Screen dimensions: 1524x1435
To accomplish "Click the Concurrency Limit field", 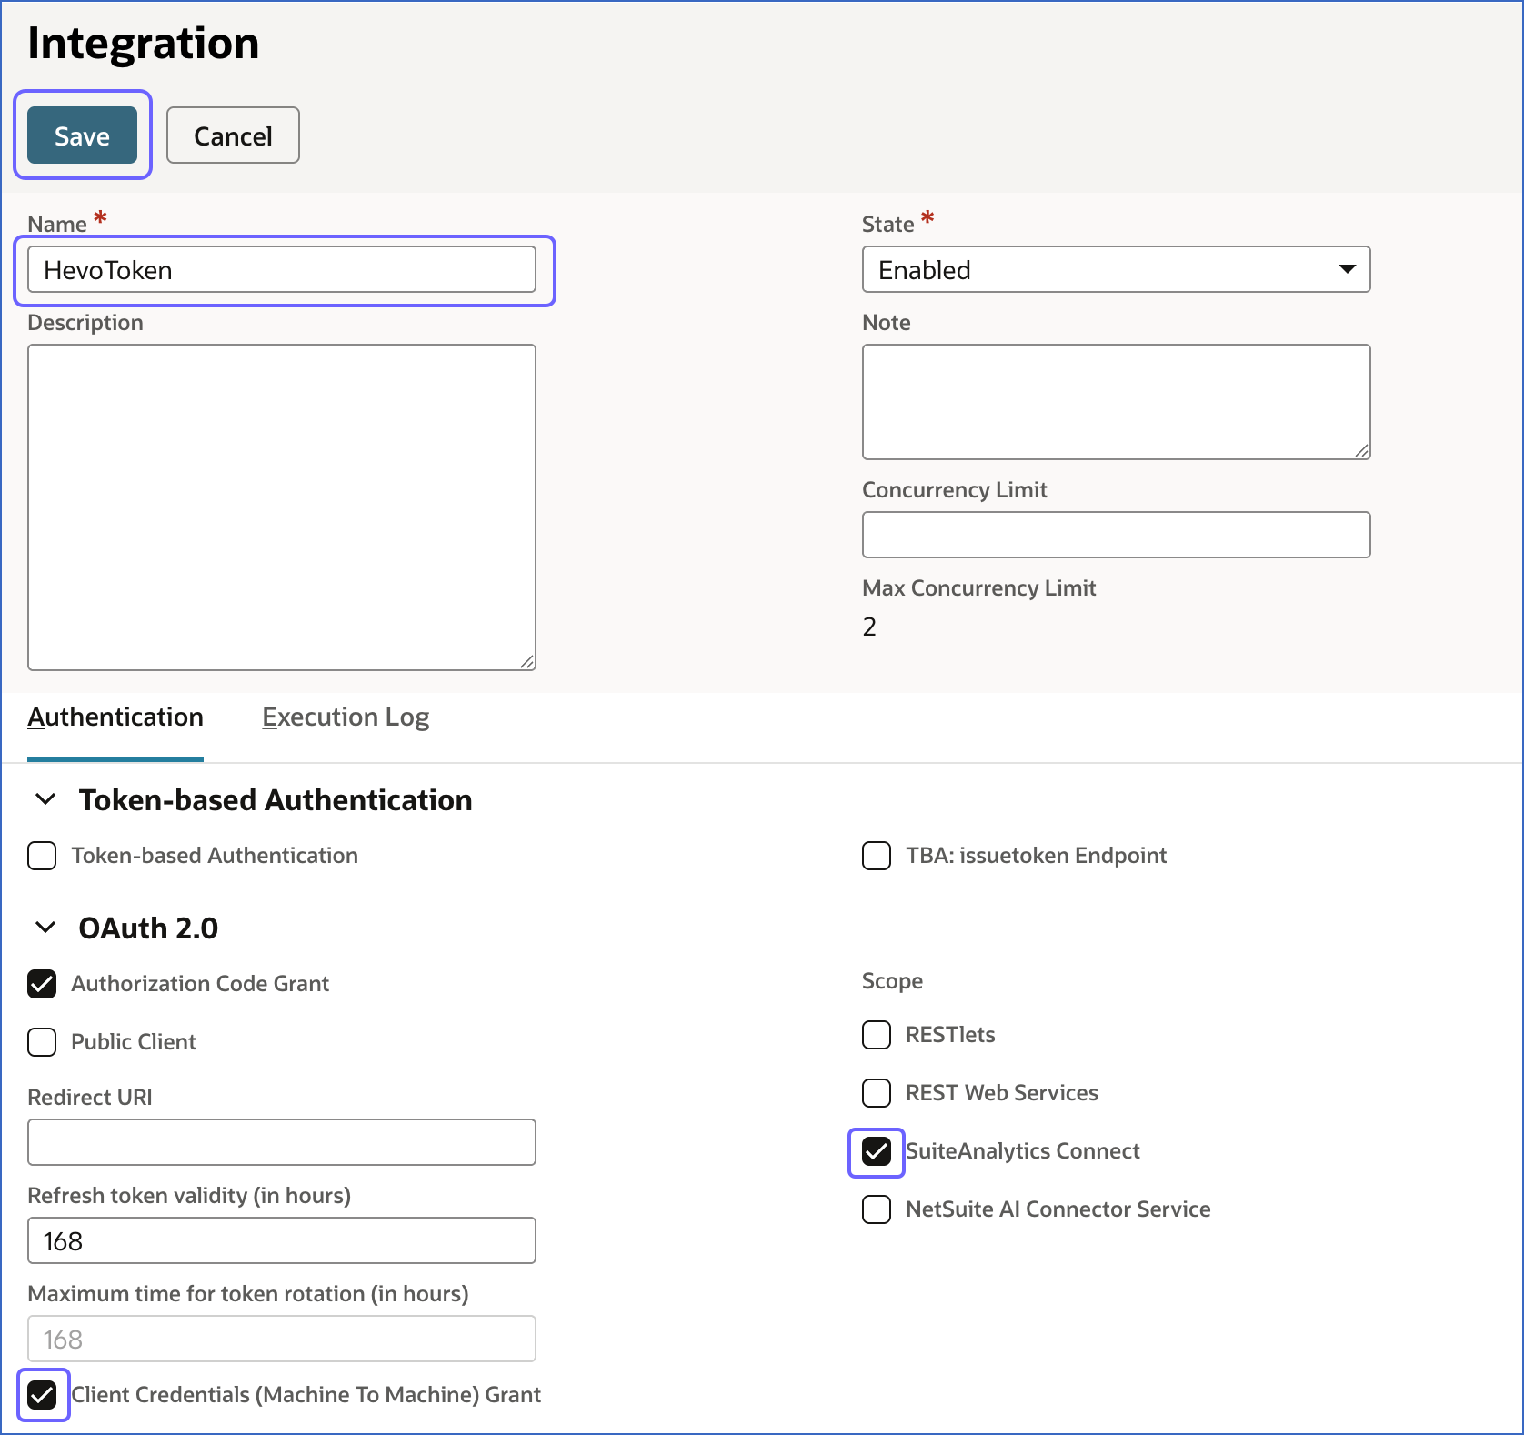I will tap(1115, 535).
